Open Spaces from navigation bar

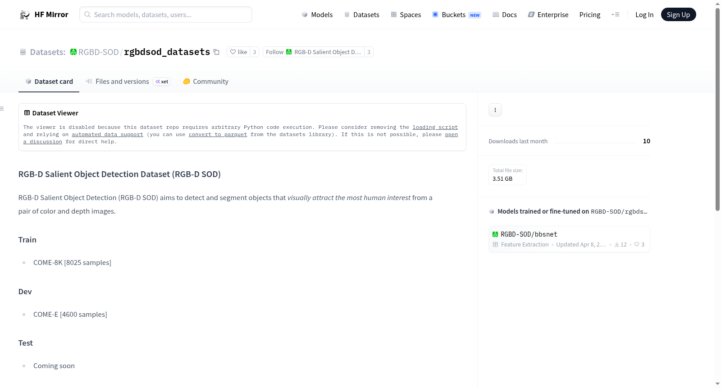click(406, 15)
